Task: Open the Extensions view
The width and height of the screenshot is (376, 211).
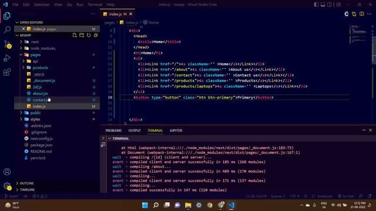Action: click(x=7, y=72)
